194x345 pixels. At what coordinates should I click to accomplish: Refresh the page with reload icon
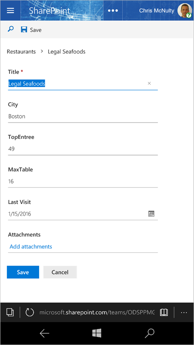point(30,312)
